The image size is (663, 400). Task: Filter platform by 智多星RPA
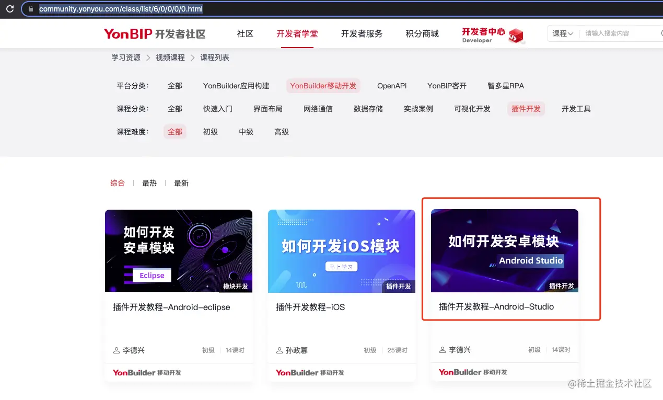point(506,86)
